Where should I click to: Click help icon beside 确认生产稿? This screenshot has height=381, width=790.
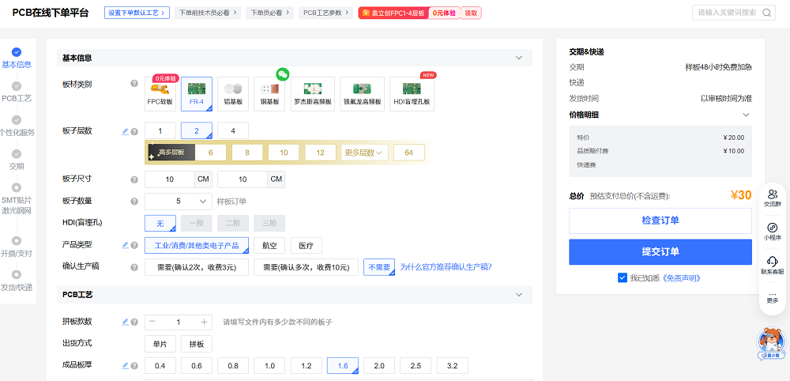pos(134,267)
